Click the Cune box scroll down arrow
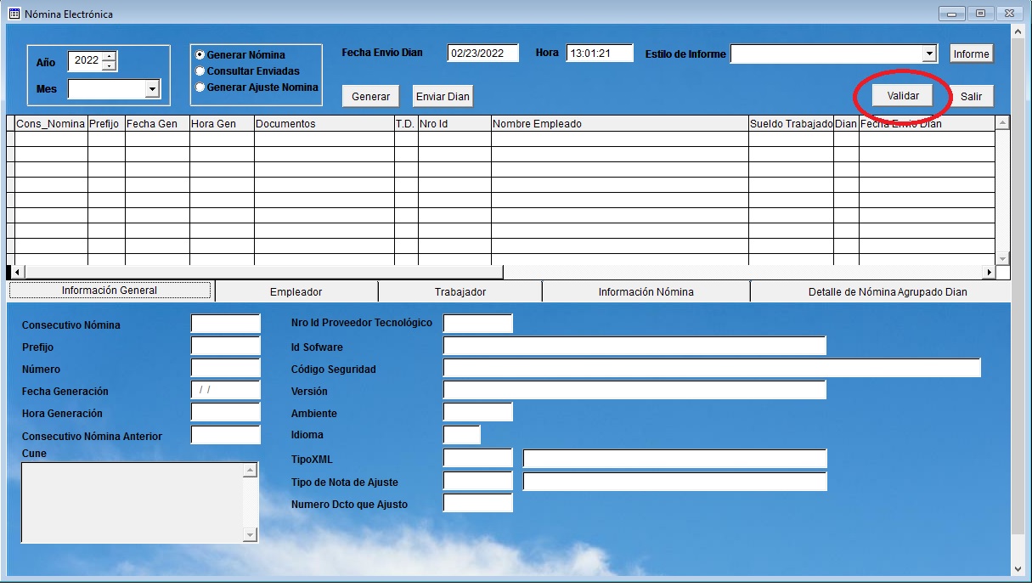The image size is (1032, 587). pyautogui.click(x=251, y=535)
